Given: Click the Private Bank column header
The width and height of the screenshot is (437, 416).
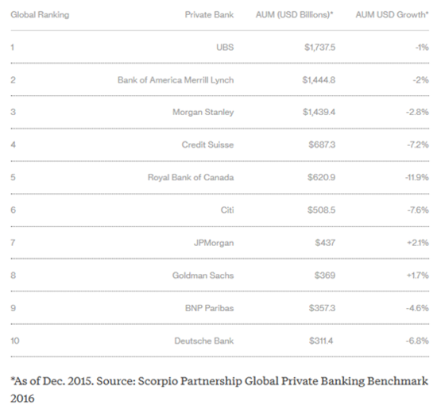Looking at the screenshot, I should pos(209,14).
